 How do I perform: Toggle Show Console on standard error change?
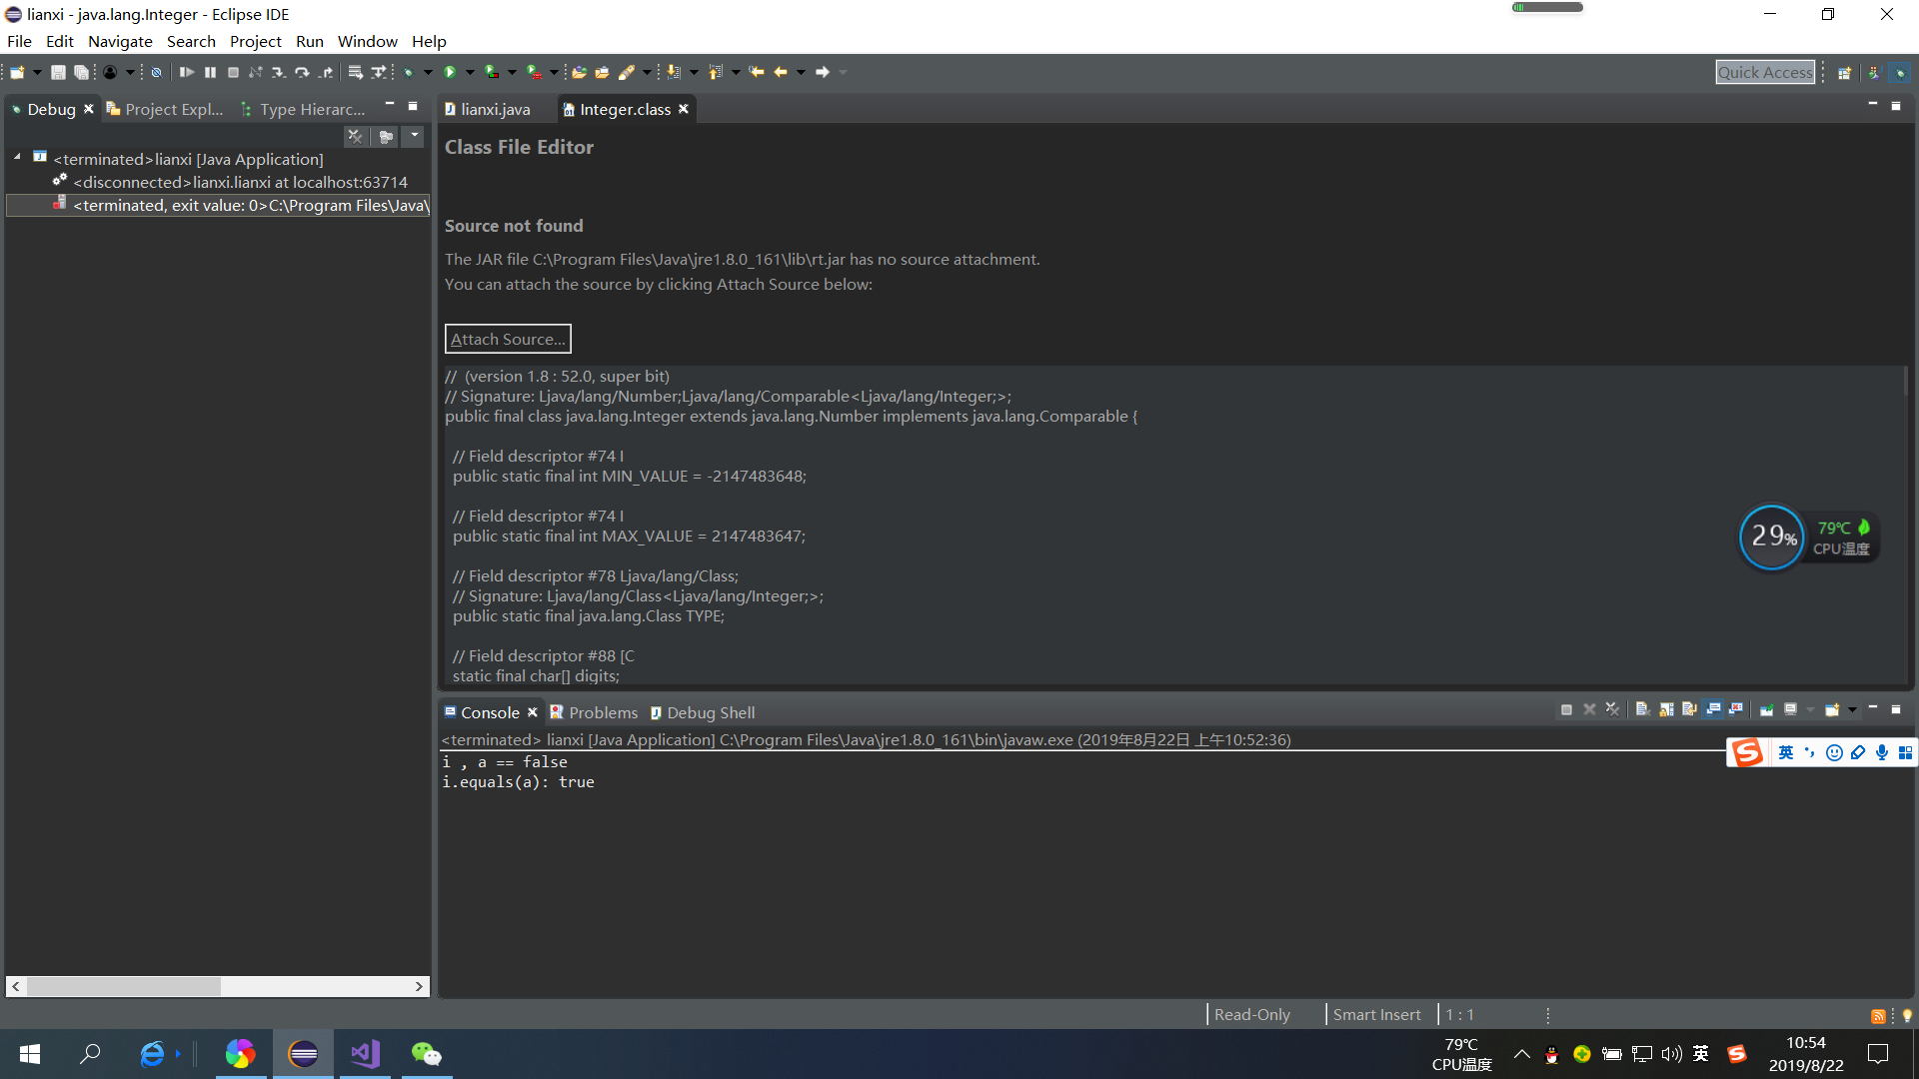1736,709
